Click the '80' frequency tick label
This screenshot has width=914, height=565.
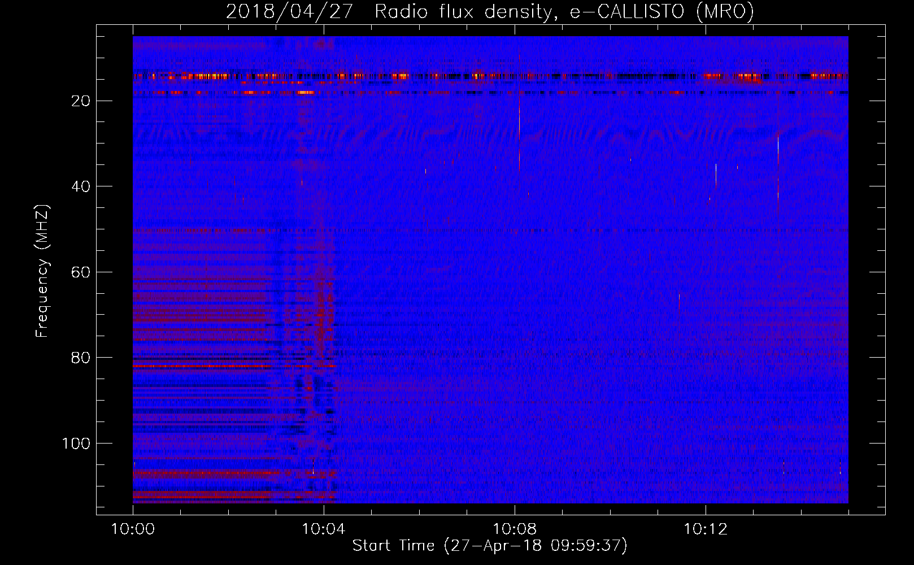pyautogui.click(x=81, y=358)
